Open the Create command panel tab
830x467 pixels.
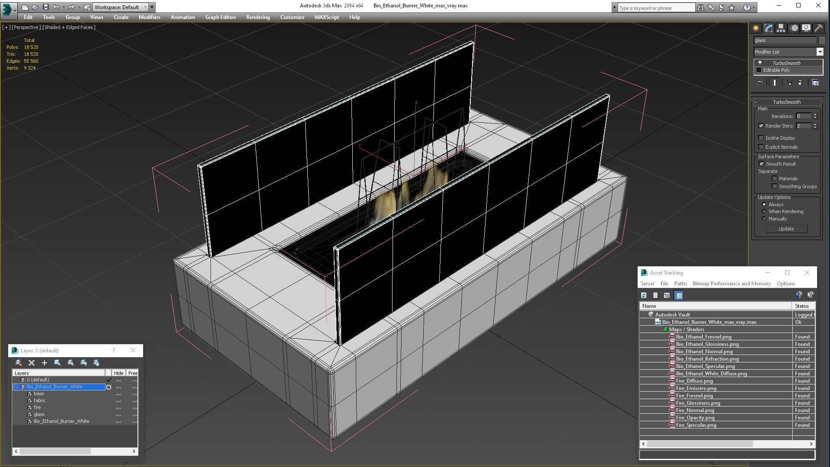(x=756, y=28)
